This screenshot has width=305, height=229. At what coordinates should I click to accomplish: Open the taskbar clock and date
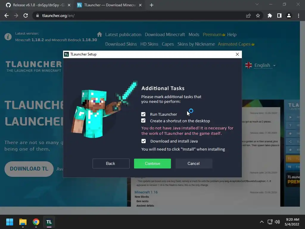tap(292, 222)
